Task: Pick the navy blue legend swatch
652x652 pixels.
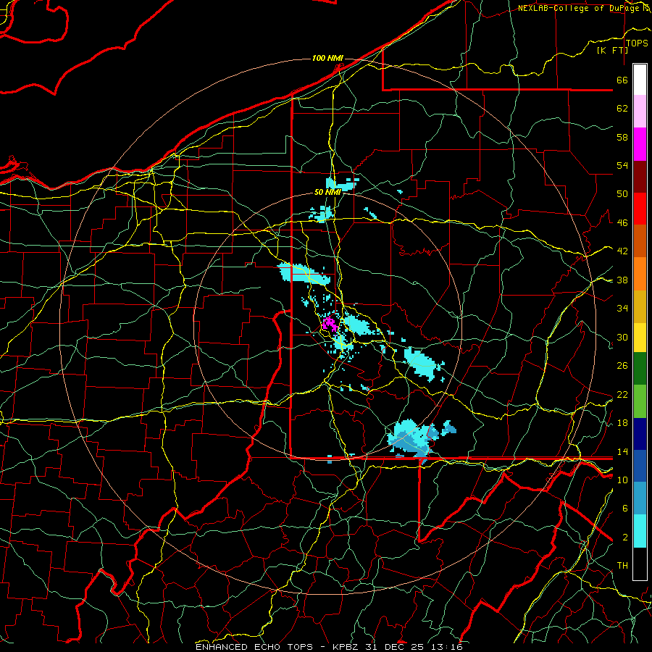Action: pyautogui.click(x=640, y=434)
